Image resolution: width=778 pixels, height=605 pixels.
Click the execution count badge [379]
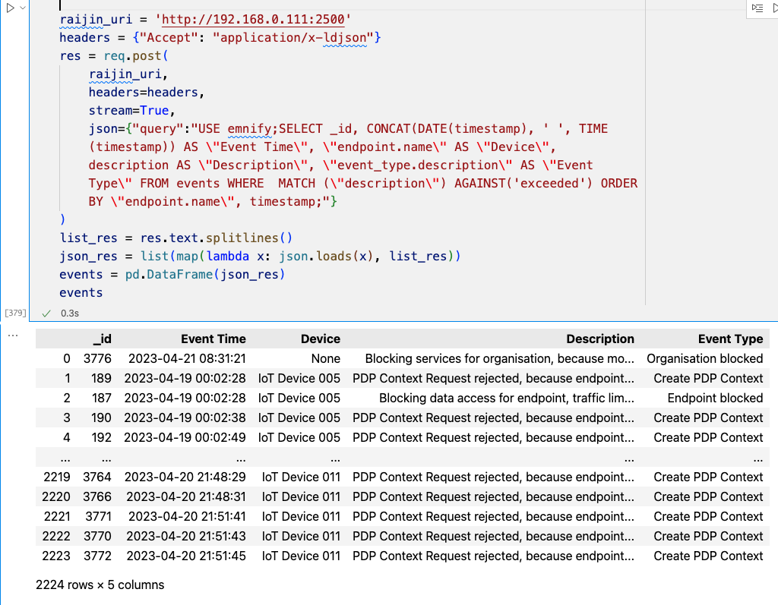tap(14, 312)
